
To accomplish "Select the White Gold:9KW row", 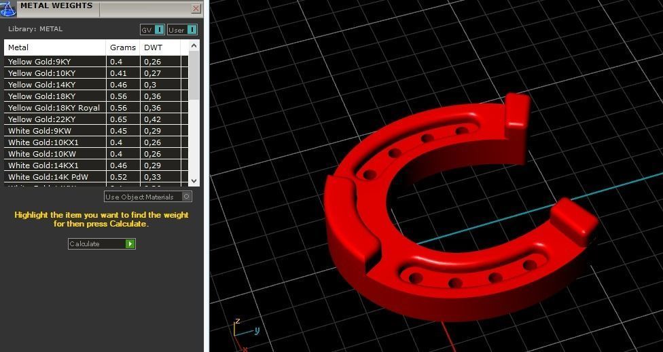I will (96, 131).
